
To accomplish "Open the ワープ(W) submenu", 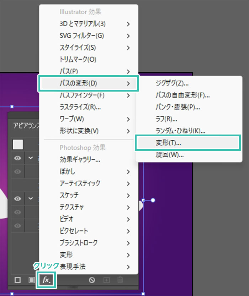I will 89,119.
